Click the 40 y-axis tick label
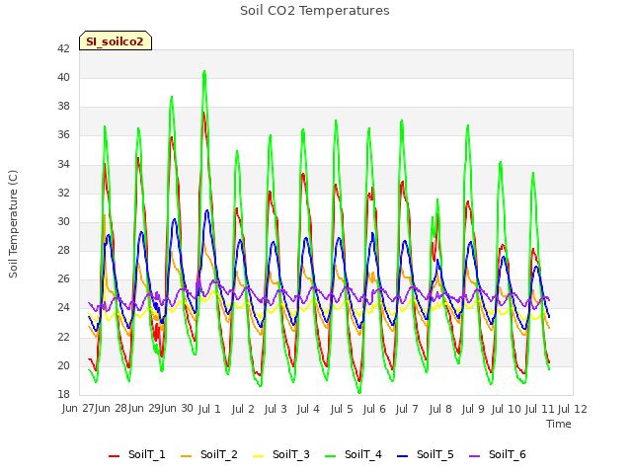The image size is (632, 474). (63, 77)
